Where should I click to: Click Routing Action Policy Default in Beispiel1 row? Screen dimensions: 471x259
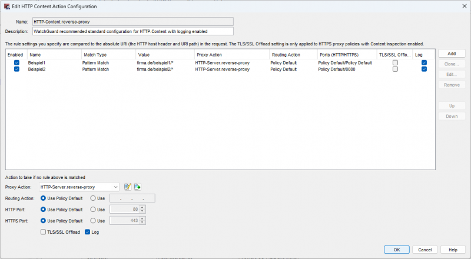tap(283, 63)
